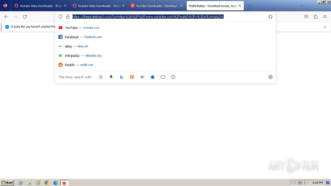Image resolution: width=331 pixels, height=186 pixels.
Task: Choose the Reddit reddit.com suggestion
Action: click(x=165, y=65)
